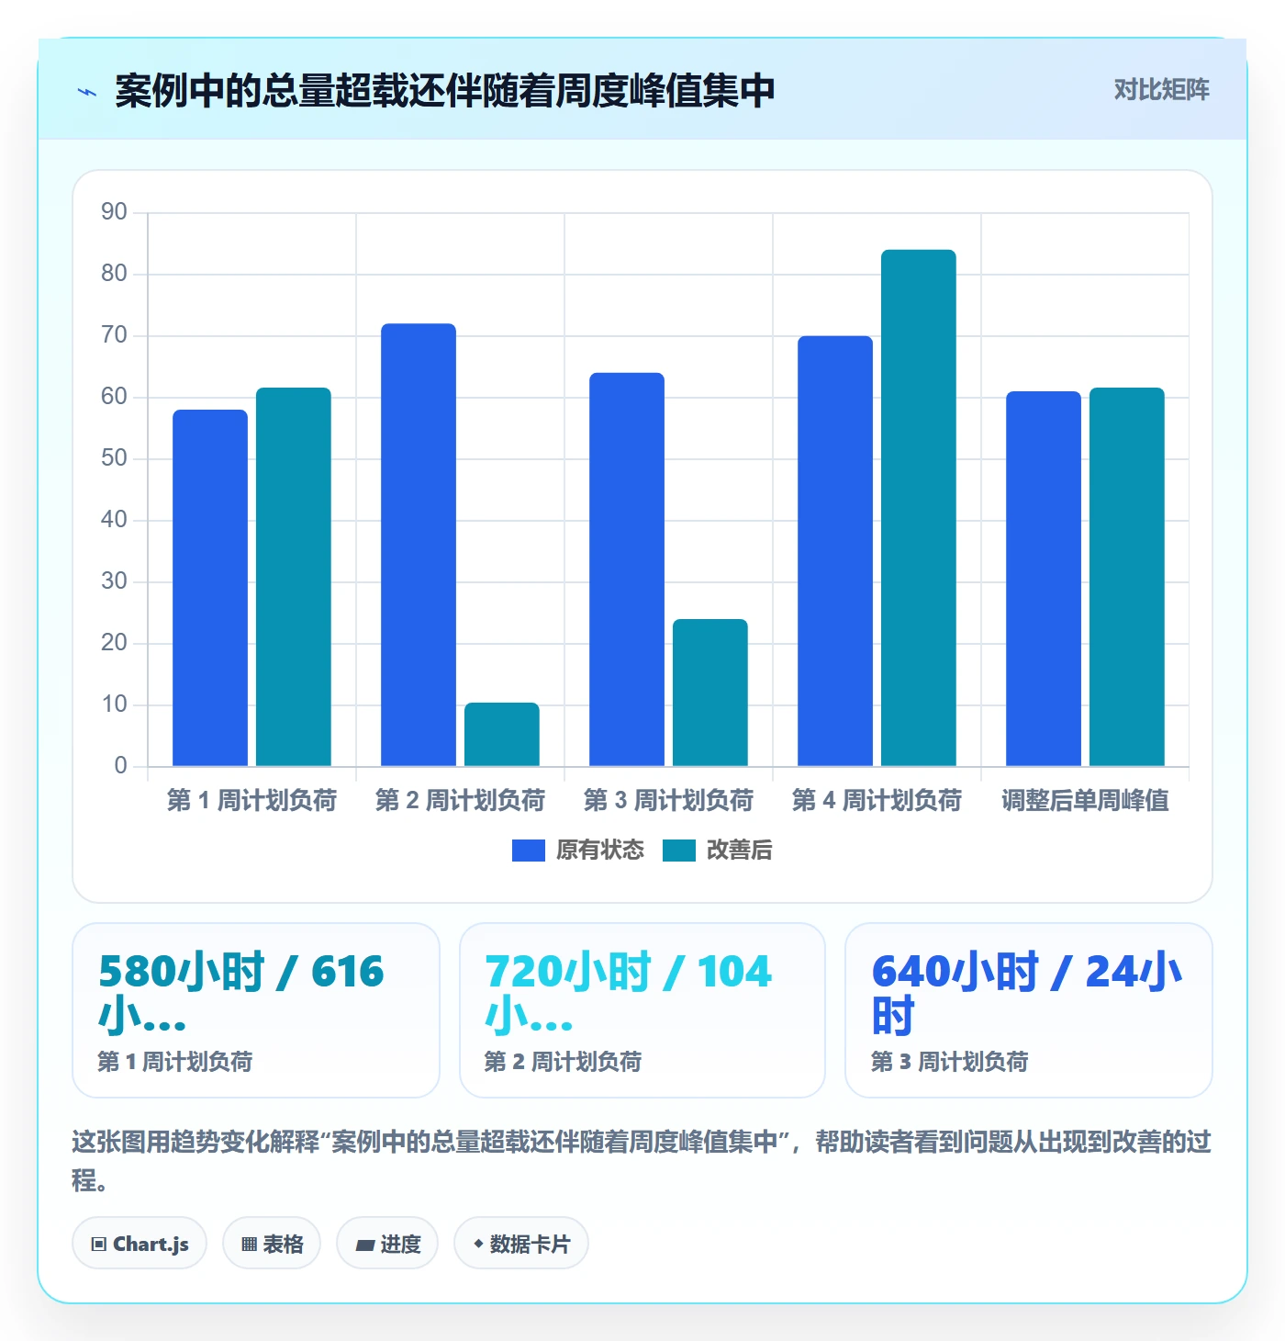Image resolution: width=1285 pixels, height=1341 pixels.
Task: Click the 原有状态 legend label
Action: click(x=600, y=851)
